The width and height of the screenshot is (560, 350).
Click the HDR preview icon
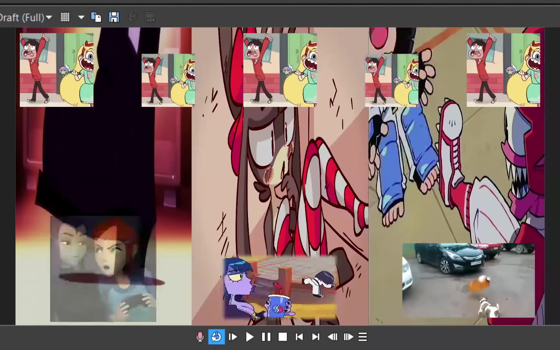click(x=150, y=17)
